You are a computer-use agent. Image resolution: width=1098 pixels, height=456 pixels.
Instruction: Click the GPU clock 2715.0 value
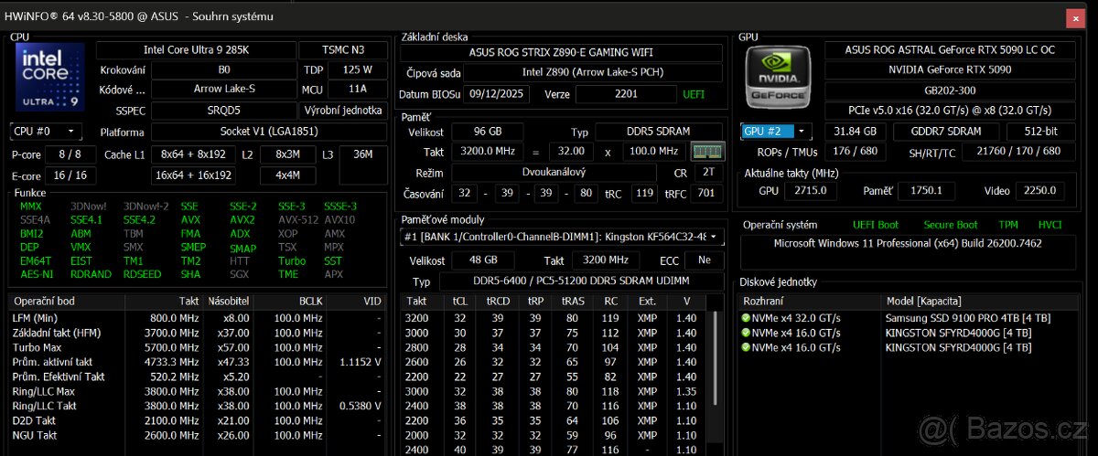pyautogui.click(x=811, y=190)
